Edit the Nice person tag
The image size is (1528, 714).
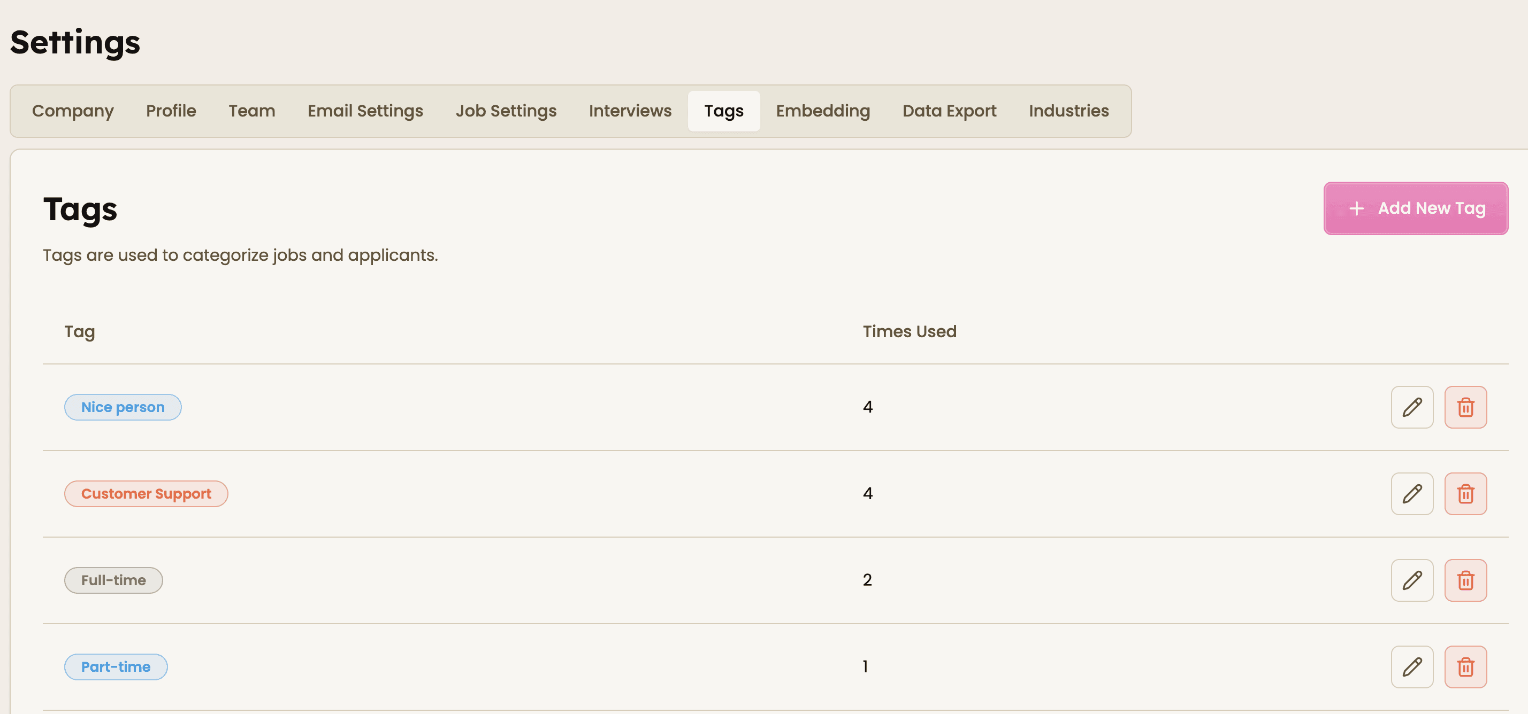[x=1412, y=407]
